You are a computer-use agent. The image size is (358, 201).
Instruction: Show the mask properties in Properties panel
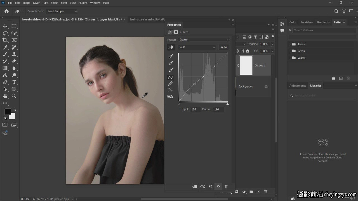pyautogui.click(x=176, y=32)
